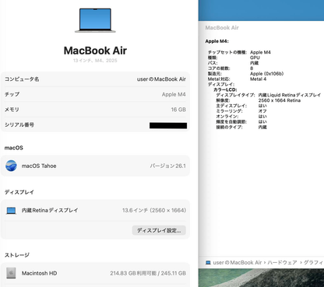Click the macOS Tahoe icon
This screenshot has height=287, width=324.
[11, 166]
